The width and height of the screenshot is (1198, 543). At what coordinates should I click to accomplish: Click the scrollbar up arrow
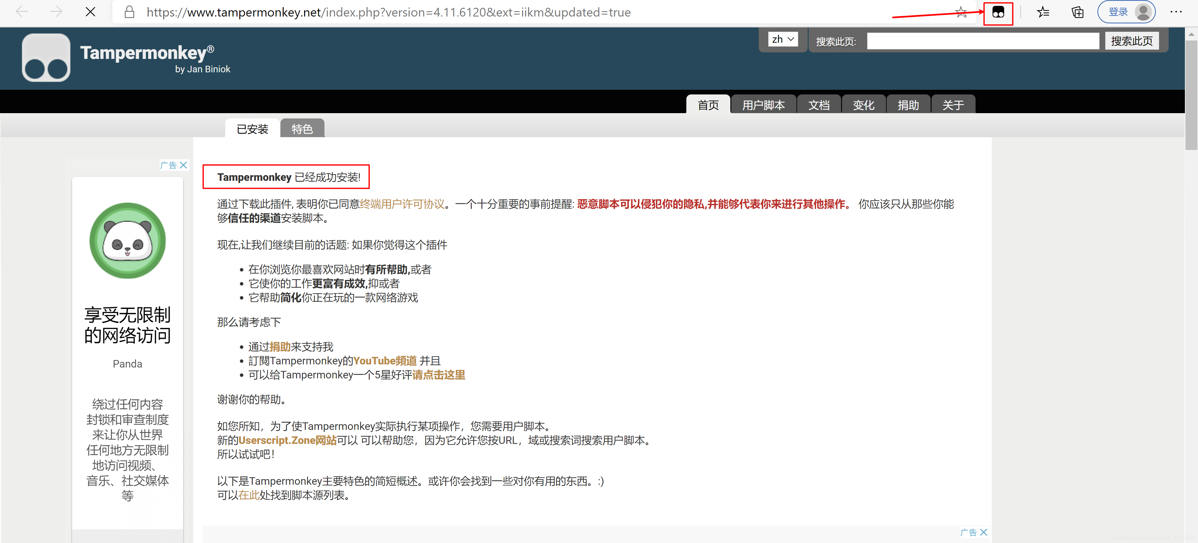(1191, 34)
